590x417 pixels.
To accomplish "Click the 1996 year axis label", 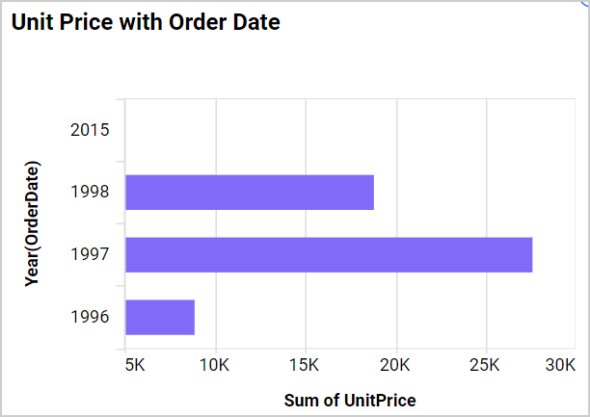I will coord(90,317).
